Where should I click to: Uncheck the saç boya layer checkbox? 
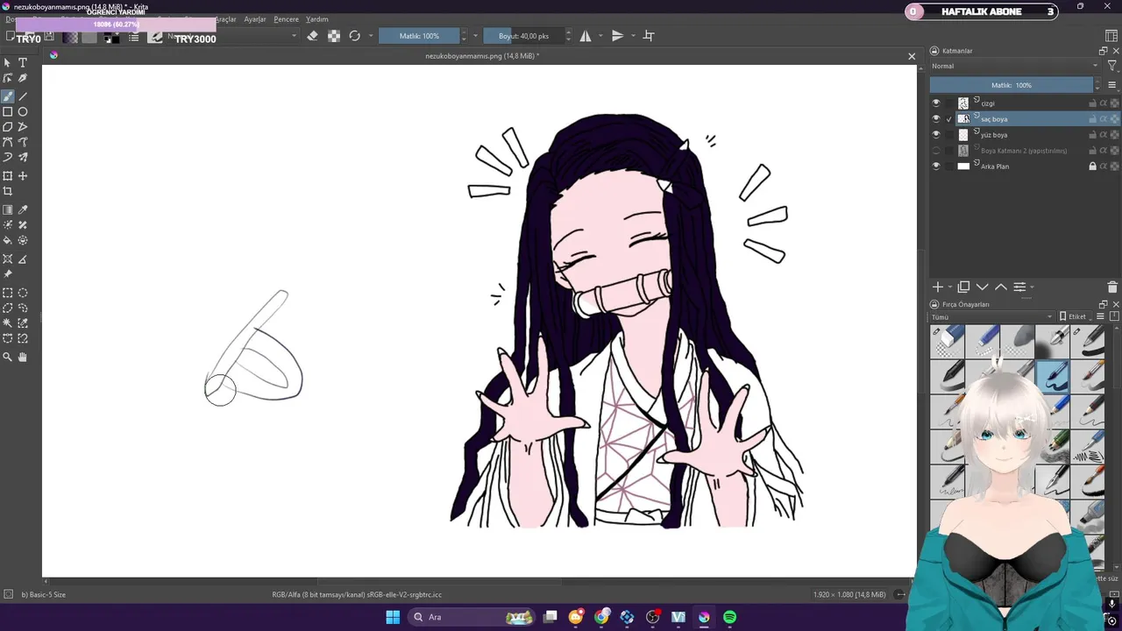[949, 119]
